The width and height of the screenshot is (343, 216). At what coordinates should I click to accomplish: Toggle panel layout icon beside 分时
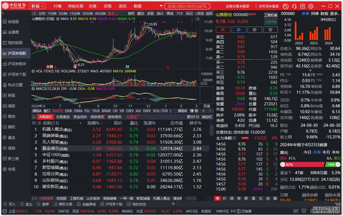pos(34,13)
